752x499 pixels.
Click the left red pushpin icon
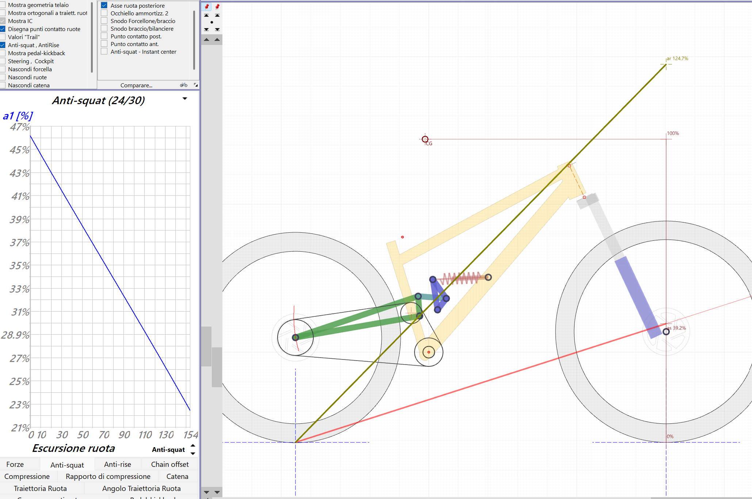coord(207,7)
